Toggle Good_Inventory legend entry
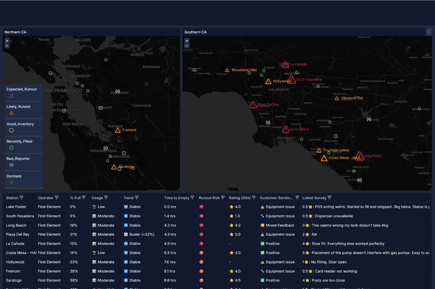This screenshot has width=435, height=289. click(x=20, y=127)
